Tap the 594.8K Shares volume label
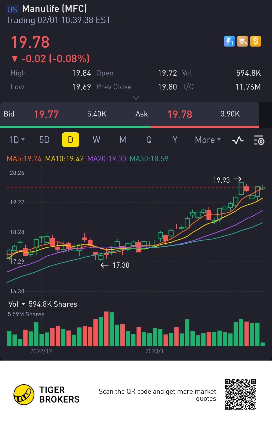The width and height of the screenshot is (272, 429). tap(53, 304)
